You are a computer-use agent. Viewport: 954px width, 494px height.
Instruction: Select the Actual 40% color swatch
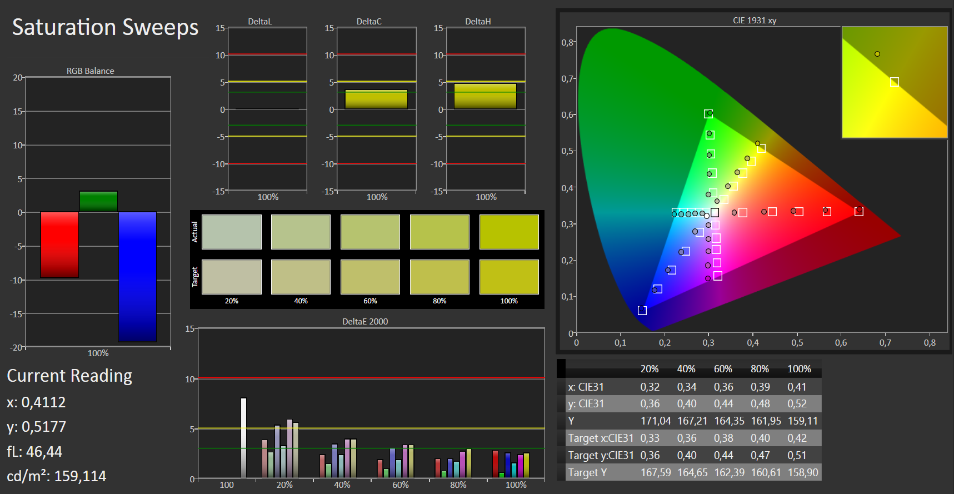[301, 232]
